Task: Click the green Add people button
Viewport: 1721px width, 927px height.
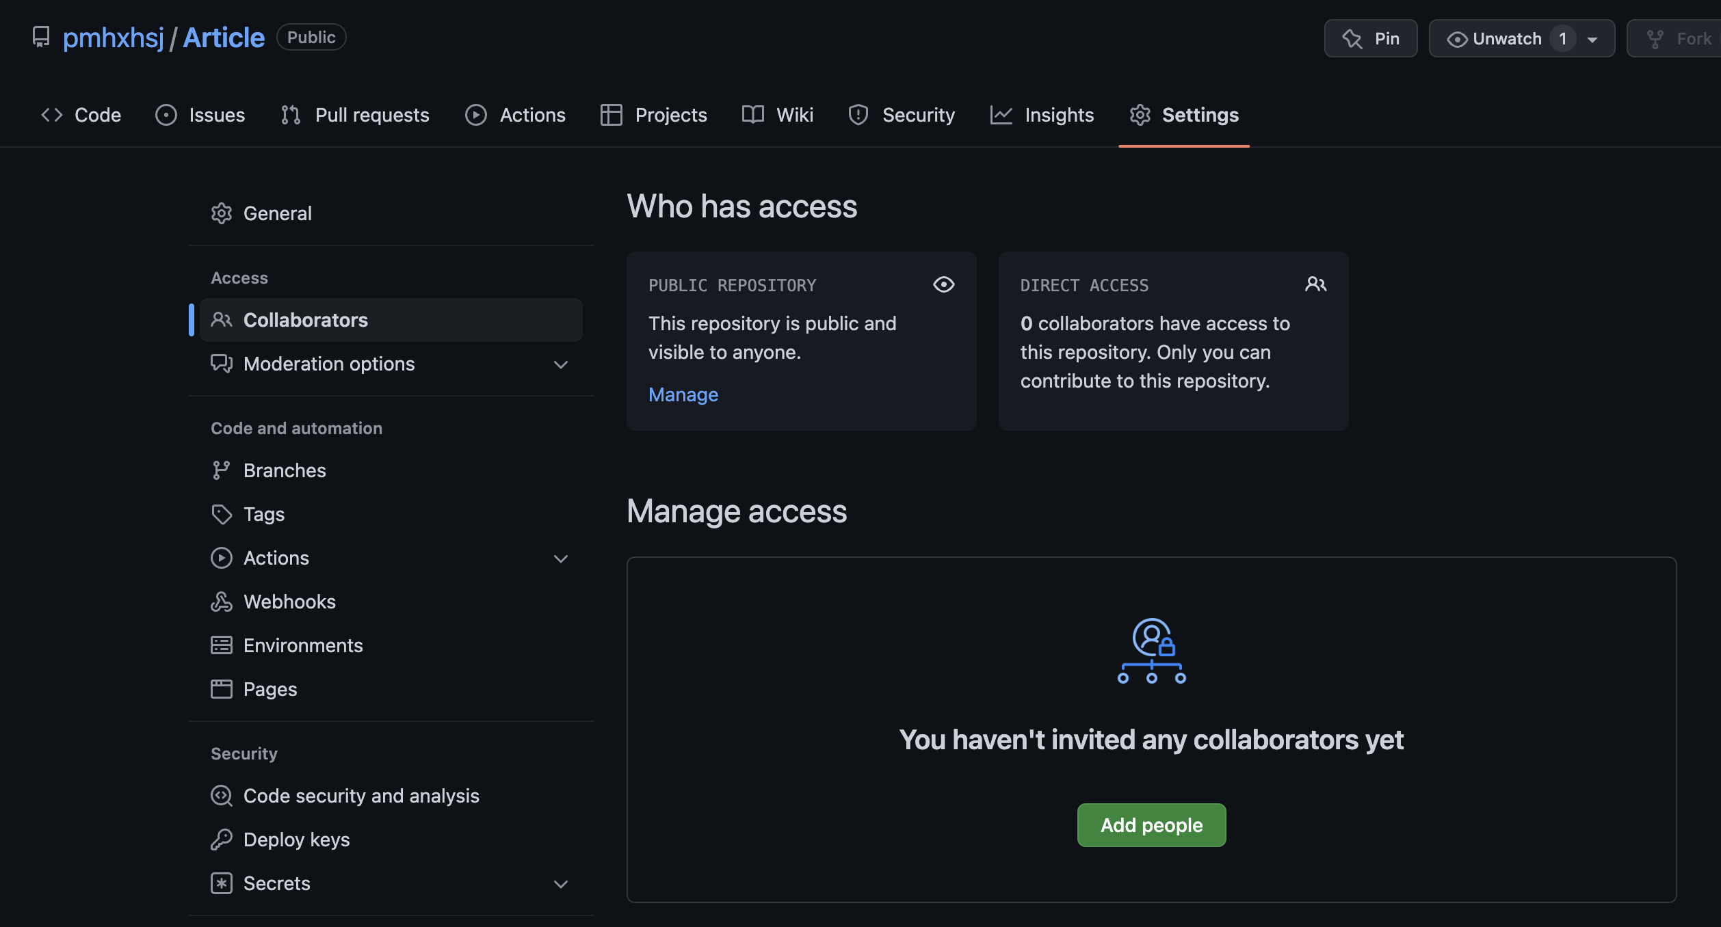Action: [x=1151, y=825]
